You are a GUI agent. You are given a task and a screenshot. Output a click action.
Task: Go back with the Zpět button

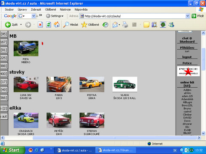tap(11, 24)
